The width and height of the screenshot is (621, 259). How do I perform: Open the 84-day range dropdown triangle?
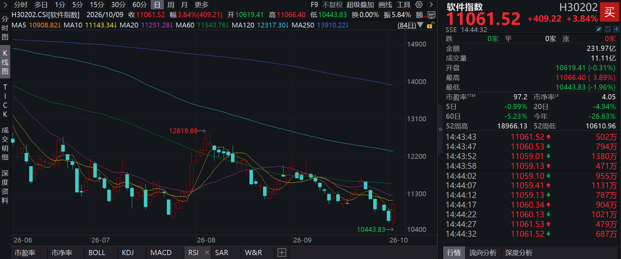pyautogui.click(x=420, y=25)
